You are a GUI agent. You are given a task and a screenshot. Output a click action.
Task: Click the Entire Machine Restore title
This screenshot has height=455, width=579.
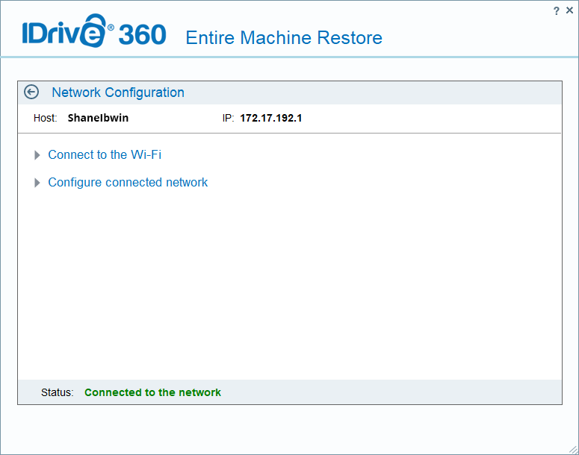[284, 37]
